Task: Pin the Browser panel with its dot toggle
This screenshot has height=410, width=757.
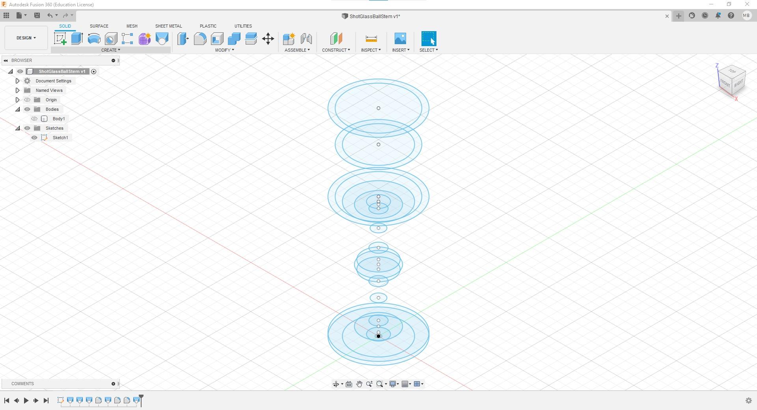Action: [113, 60]
